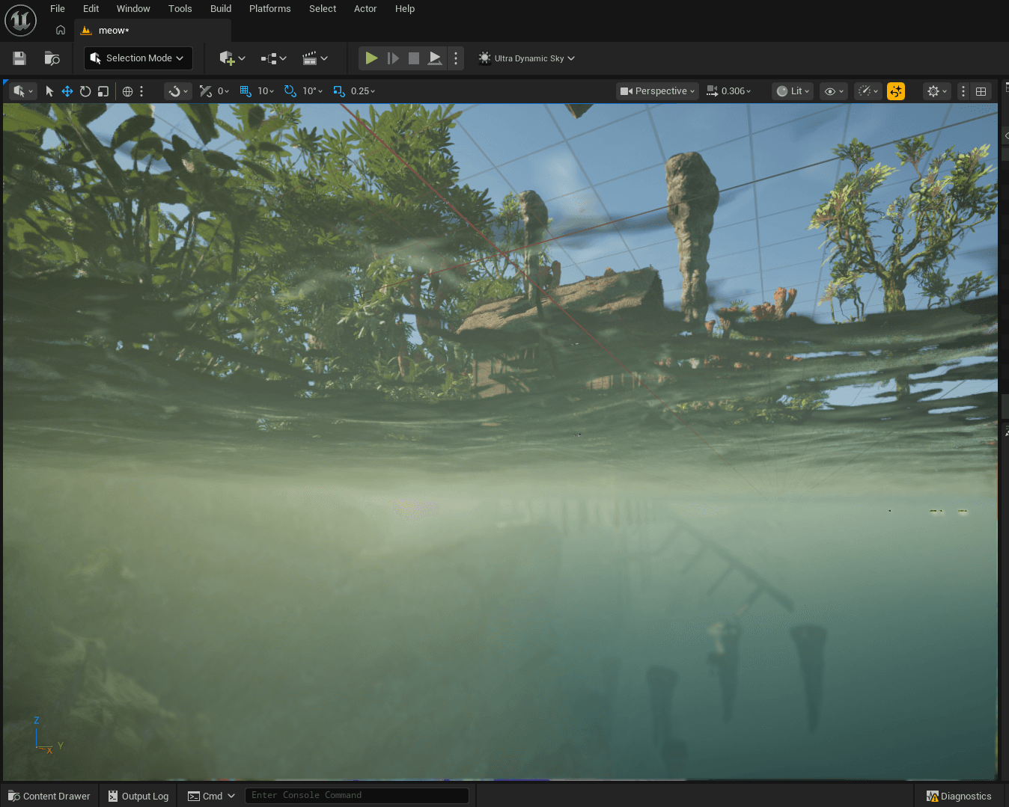
Task: Click the Enter Console Command field
Action: (357, 795)
